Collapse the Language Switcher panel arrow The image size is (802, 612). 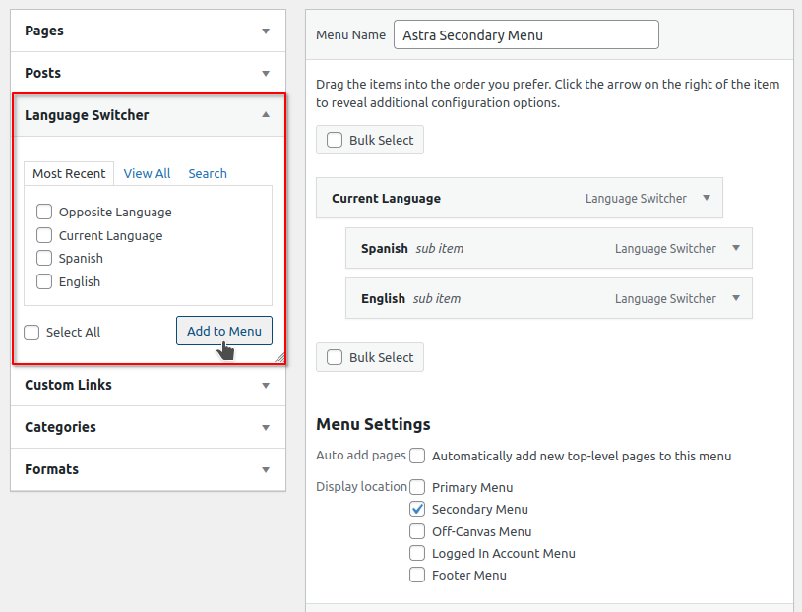click(x=265, y=114)
